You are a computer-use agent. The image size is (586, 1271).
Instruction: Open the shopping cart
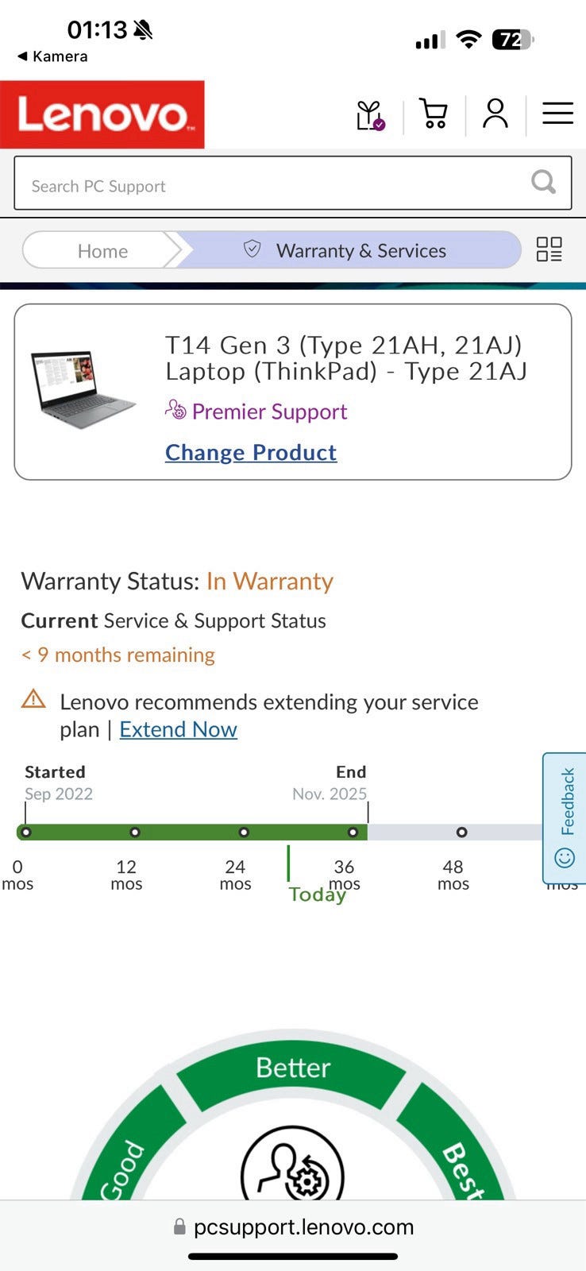(434, 114)
